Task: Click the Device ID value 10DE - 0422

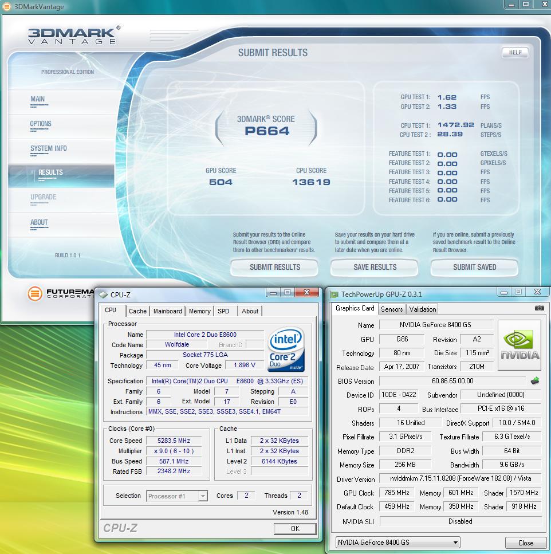Action: pos(399,395)
